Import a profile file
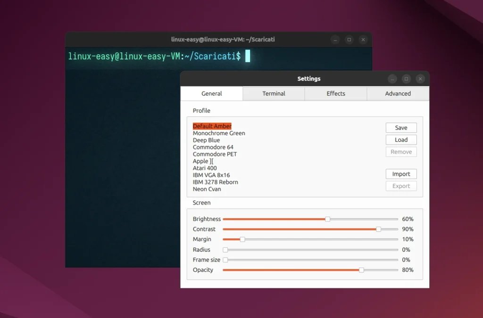 (x=401, y=174)
